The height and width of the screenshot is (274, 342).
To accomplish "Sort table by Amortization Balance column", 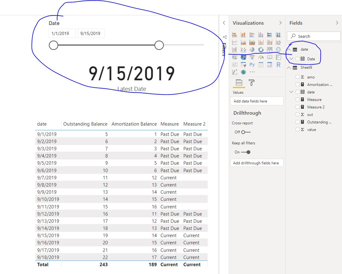I will point(134,124).
